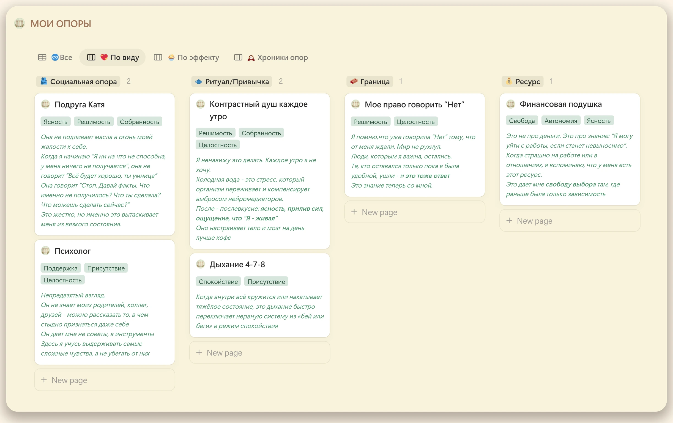The image size is (673, 423).
Task: Click Поддержка tag on Психолог card
Action: [x=61, y=268]
